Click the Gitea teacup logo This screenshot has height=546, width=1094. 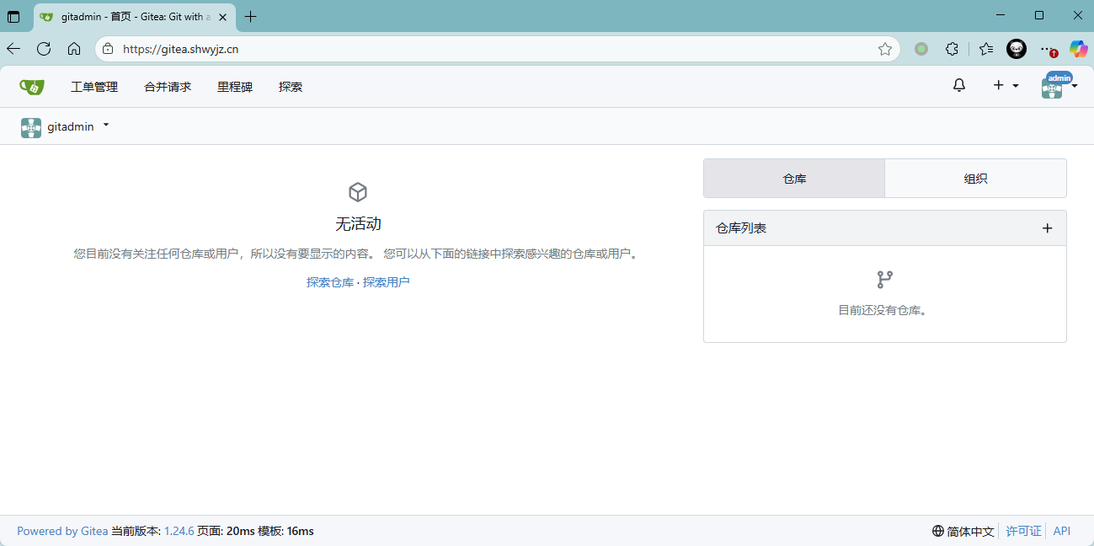32,87
